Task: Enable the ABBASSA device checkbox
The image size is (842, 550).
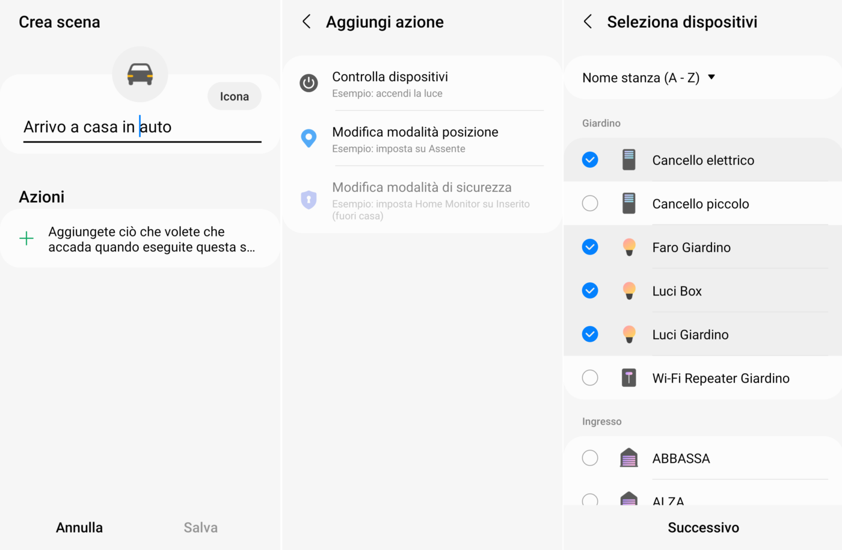Action: [x=590, y=458]
